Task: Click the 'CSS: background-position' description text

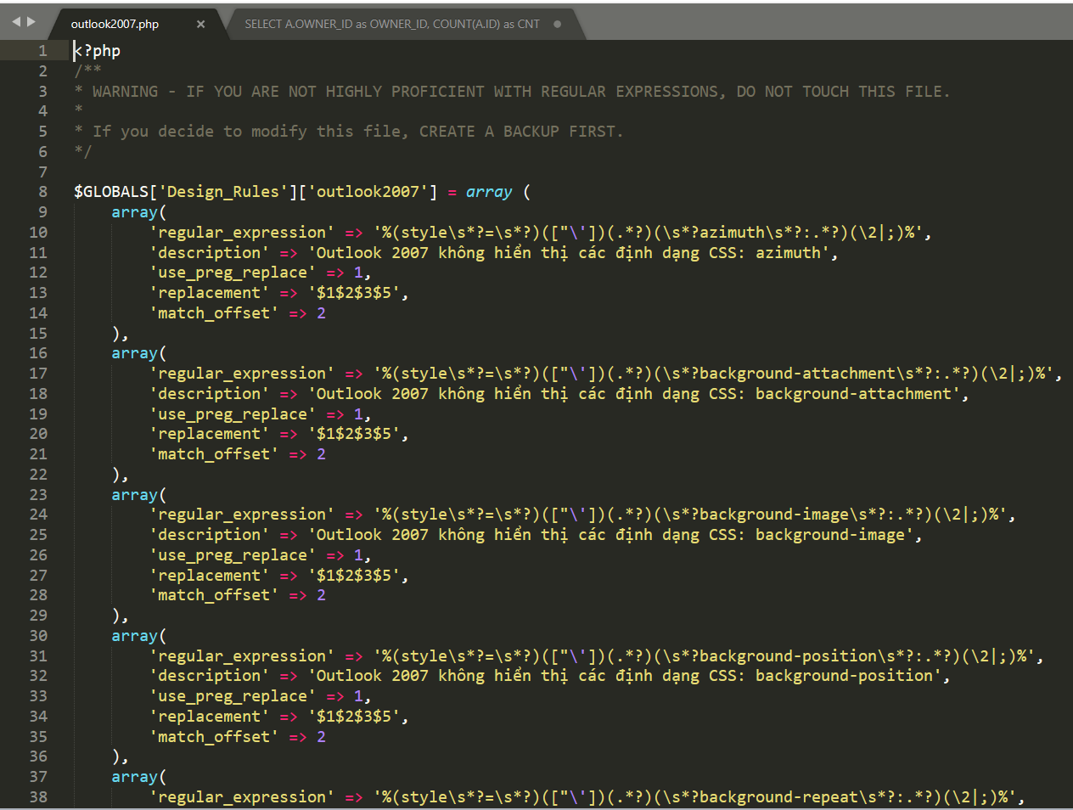Action: (825, 676)
